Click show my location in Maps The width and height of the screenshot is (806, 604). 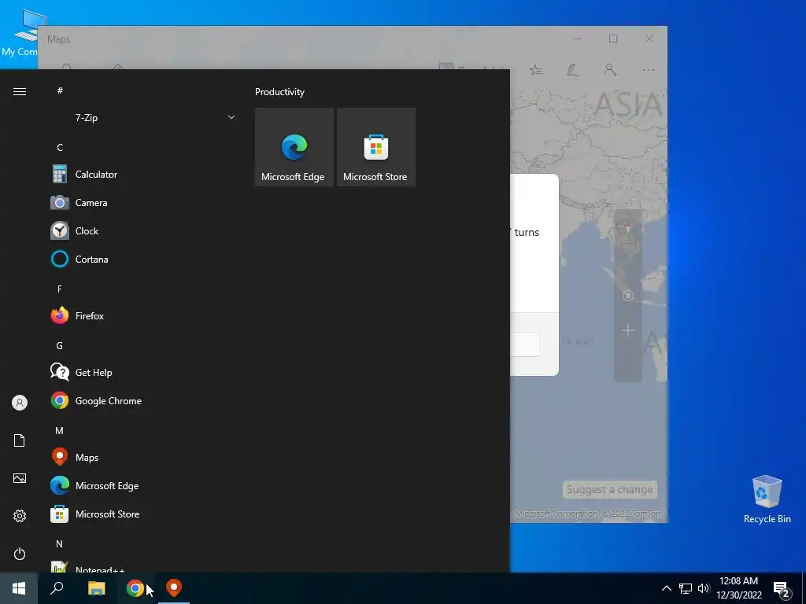coord(627,296)
